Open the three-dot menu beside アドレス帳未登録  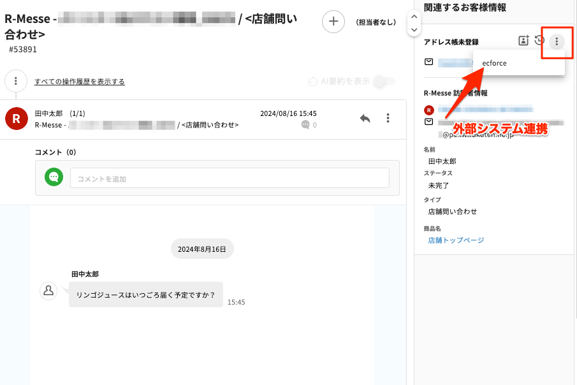[x=557, y=41]
